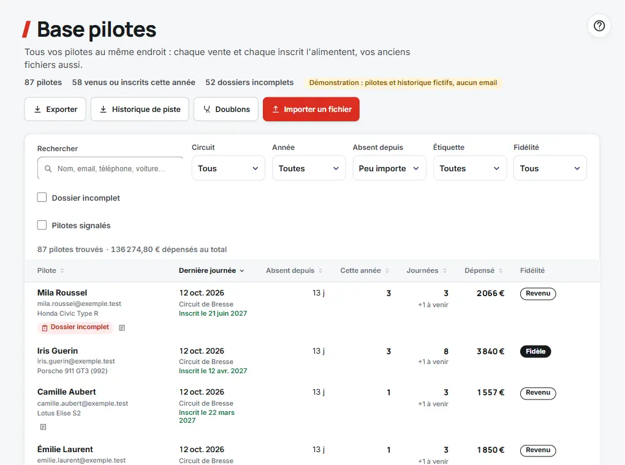The image size is (625, 465).
Task: Expand the Étiquette dropdown
Action: (x=470, y=168)
